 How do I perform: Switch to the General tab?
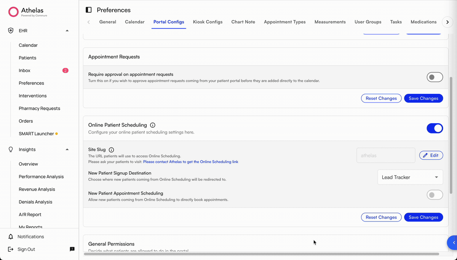coord(108,22)
